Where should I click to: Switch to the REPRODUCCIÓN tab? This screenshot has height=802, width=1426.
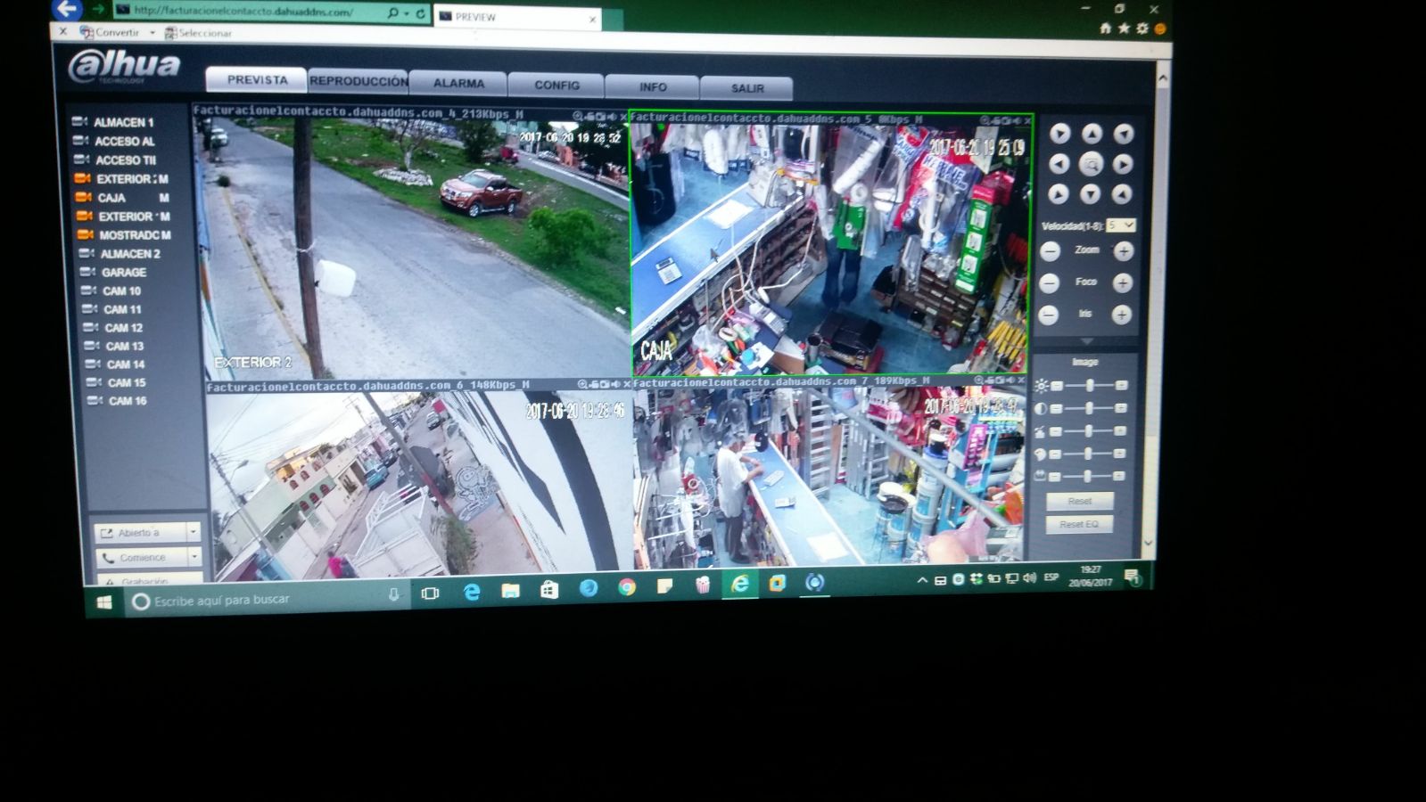[x=359, y=81]
